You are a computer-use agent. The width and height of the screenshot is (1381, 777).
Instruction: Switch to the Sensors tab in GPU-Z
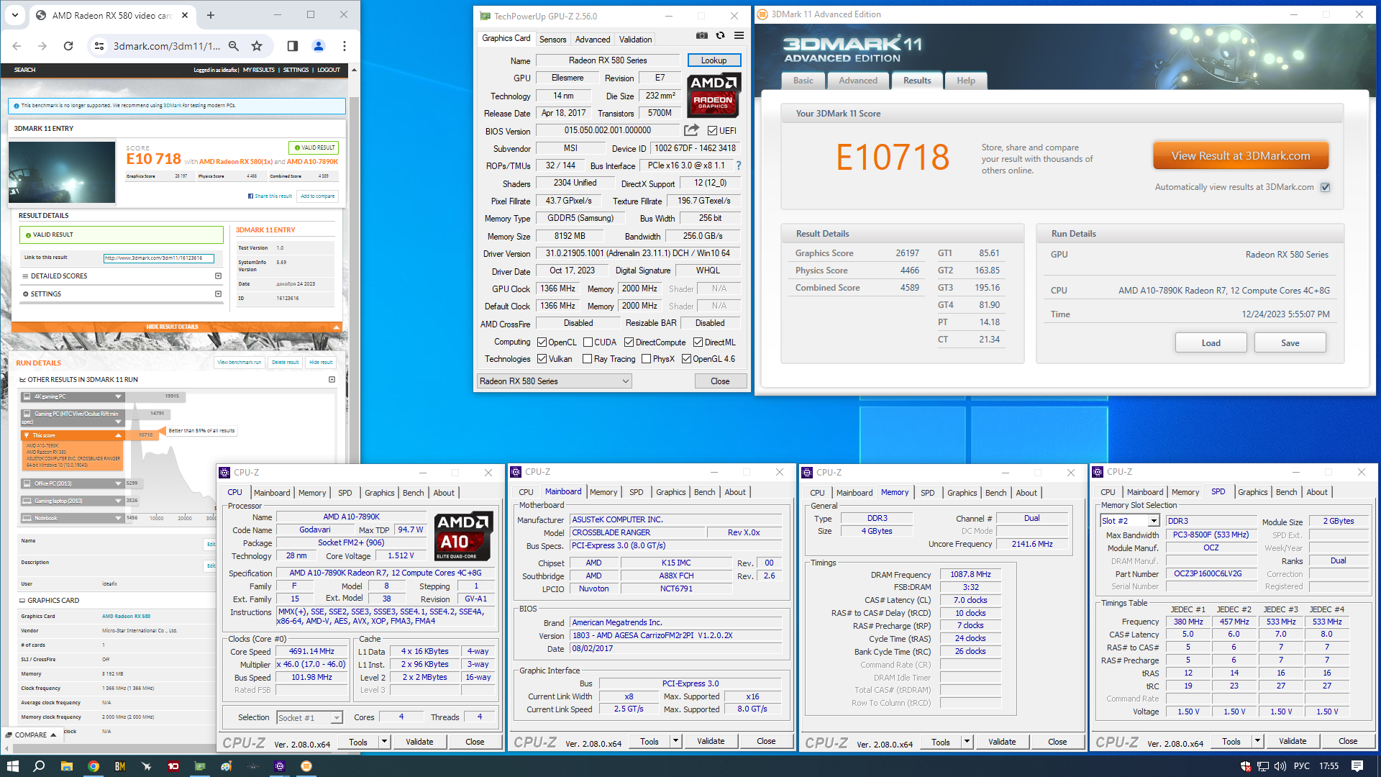(552, 40)
